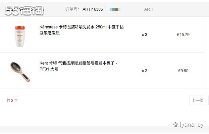Screen dimensions: 209x134
Task: Click the 共2个 total items count
Action: pyautogui.click(x=12, y=100)
